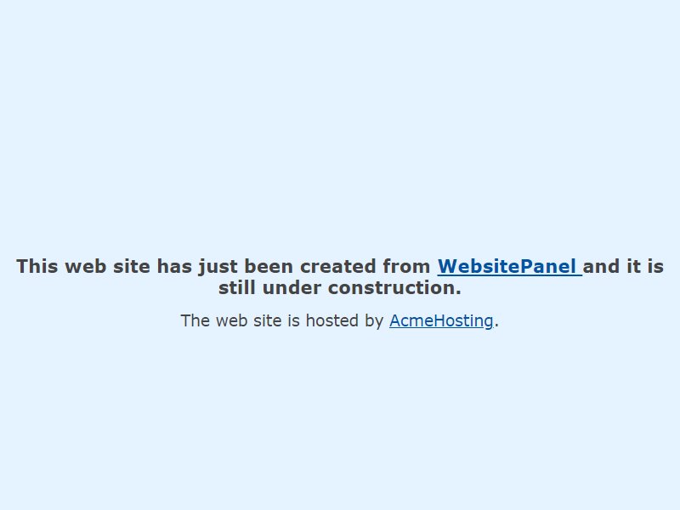Click the word "has" in the heading
Screen dimensions: 680x510
pyautogui.click(x=174, y=266)
